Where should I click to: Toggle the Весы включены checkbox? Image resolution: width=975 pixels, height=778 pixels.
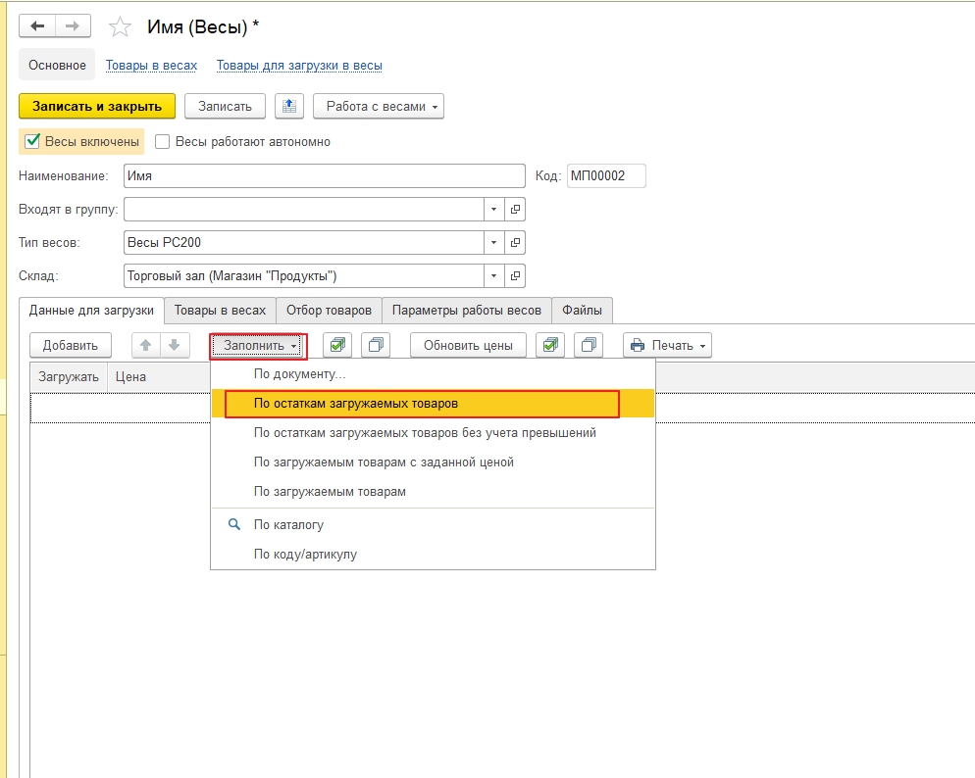coord(32,141)
